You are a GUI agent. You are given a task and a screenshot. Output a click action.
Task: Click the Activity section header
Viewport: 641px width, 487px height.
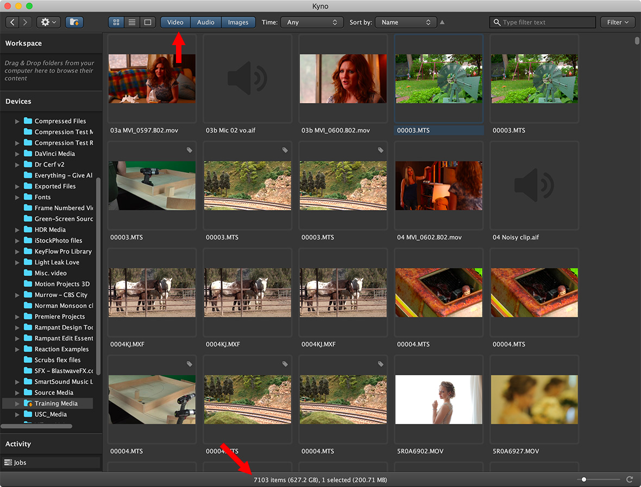pyautogui.click(x=18, y=444)
